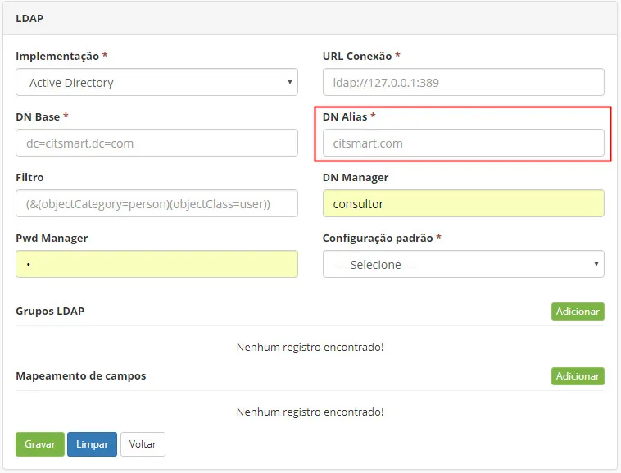
Task: Open the Implementação dropdown showing Active Directory
Action: pyautogui.click(x=156, y=83)
